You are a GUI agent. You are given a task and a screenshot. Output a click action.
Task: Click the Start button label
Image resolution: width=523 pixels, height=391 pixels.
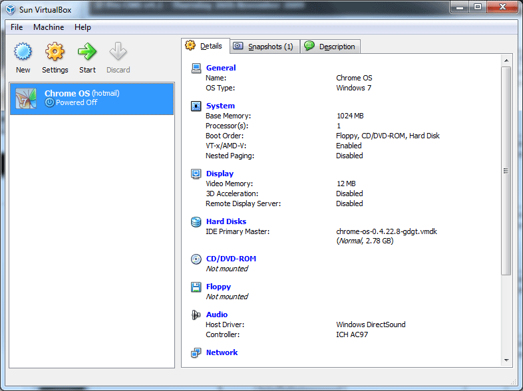click(x=87, y=70)
